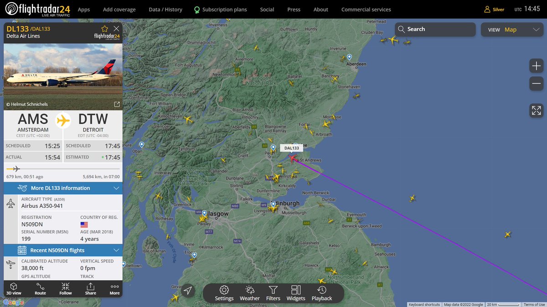Collapse Recent N509DN flights section
This screenshot has height=307, width=547.
click(63, 250)
